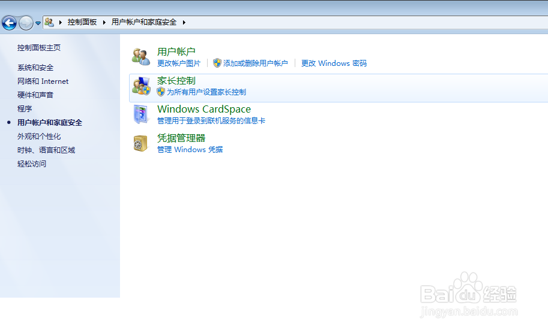
Task: Click 管理用于登录到联机服务的信息卡 link
Action: pos(211,121)
